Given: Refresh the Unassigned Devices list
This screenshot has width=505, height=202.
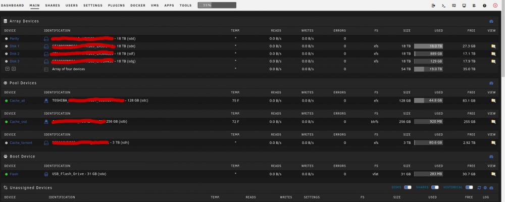Looking at the screenshot, I should 479,187.
